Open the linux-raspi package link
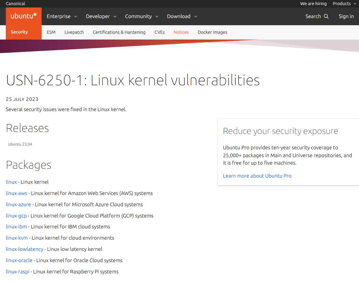This screenshot has height=286, width=359. pos(17,271)
